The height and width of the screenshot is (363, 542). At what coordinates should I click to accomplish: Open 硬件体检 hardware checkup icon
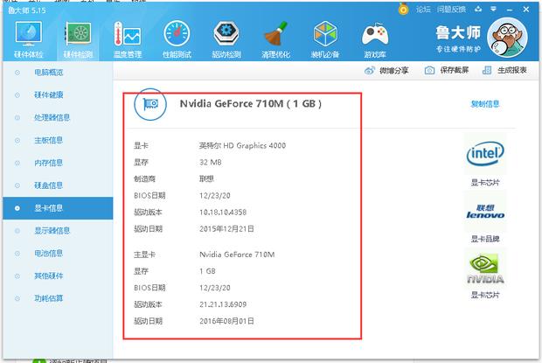click(27, 37)
